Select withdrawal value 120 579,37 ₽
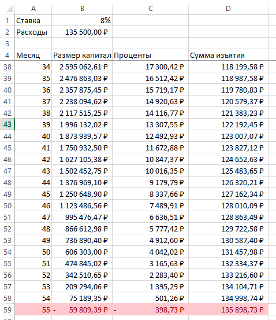Image resolution: width=276 pixels, height=320 pixels. click(x=228, y=101)
